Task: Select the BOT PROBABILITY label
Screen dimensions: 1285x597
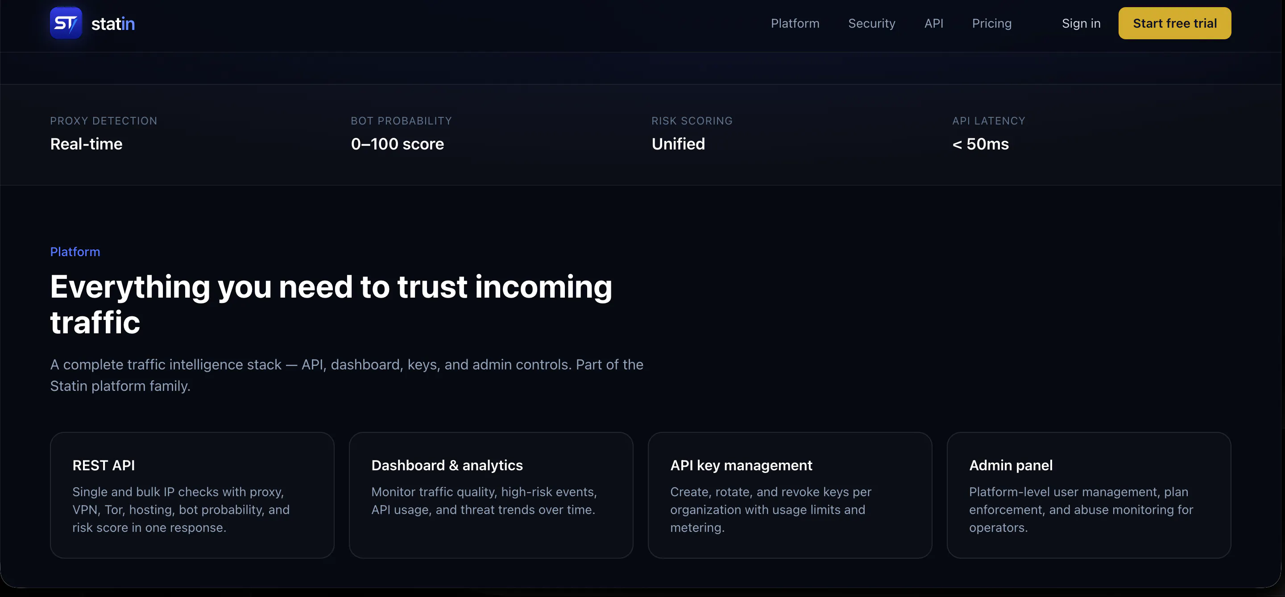Action: click(x=401, y=121)
